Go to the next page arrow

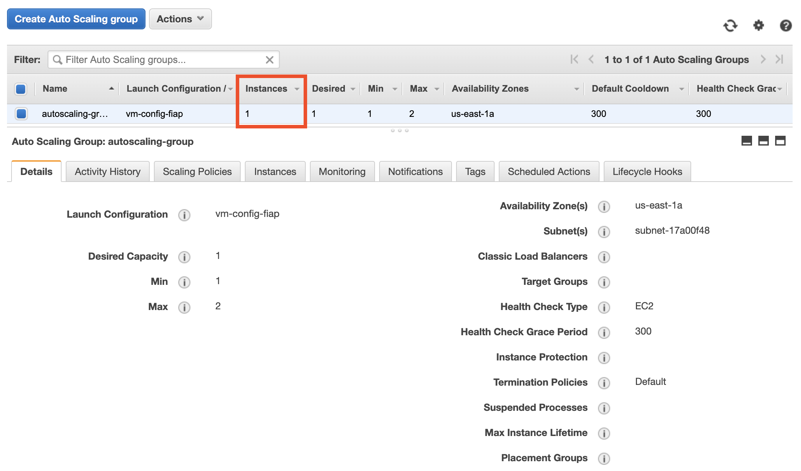coord(763,59)
